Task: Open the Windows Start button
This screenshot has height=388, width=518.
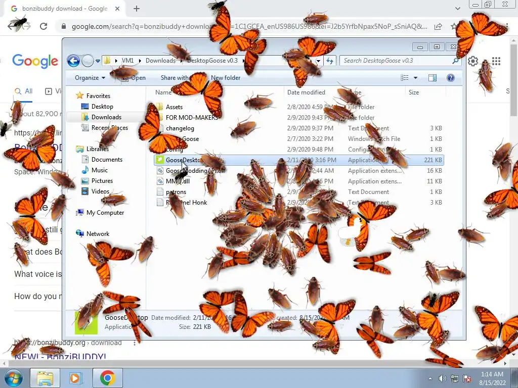Action: (x=13, y=378)
